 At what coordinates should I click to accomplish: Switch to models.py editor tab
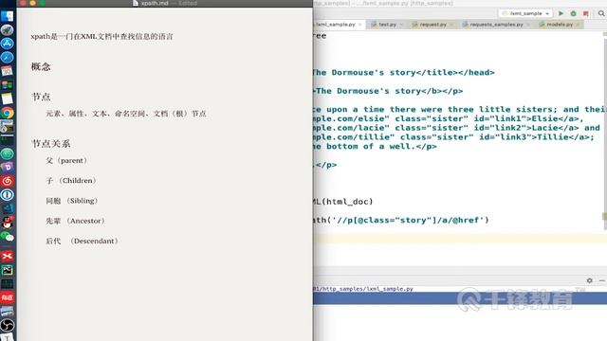tap(560, 25)
